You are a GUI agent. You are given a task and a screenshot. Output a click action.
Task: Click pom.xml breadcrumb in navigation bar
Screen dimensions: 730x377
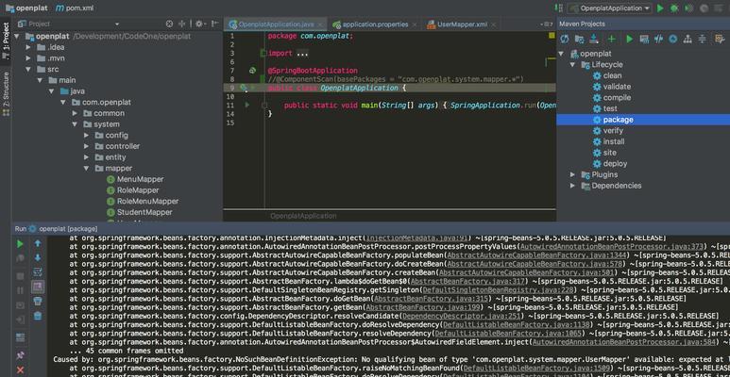[x=75, y=8]
